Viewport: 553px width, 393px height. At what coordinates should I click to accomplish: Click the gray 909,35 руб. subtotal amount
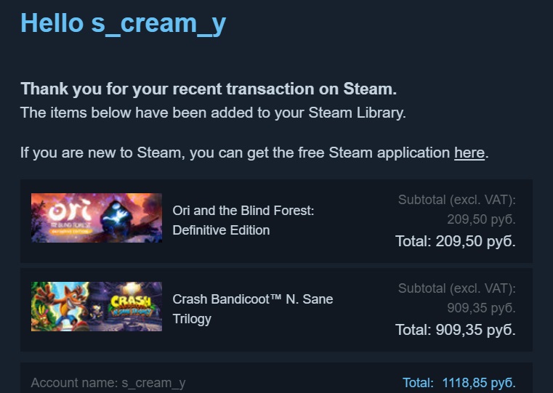coord(481,309)
